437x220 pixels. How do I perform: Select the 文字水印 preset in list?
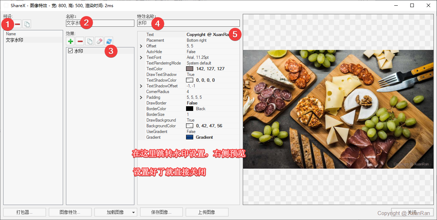(x=15, y=40)
